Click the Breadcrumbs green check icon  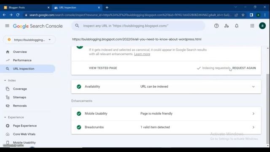point(79,127)
